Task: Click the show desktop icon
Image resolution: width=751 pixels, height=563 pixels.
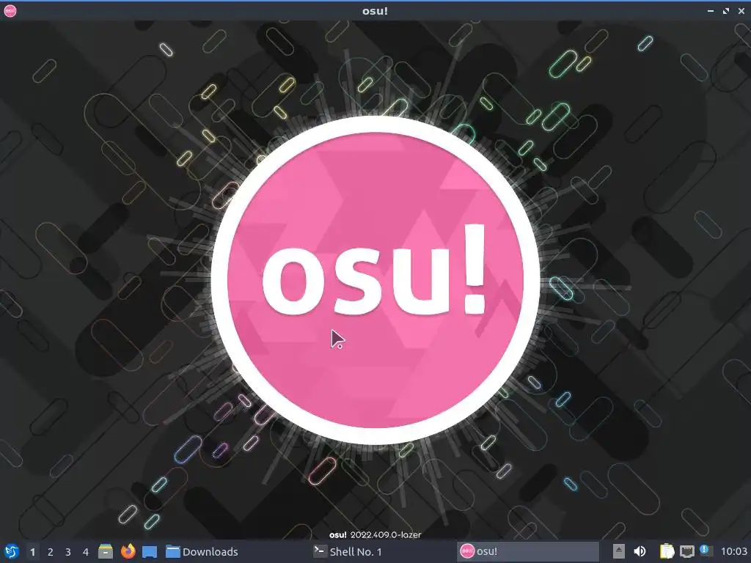Action: pos(150,552)
